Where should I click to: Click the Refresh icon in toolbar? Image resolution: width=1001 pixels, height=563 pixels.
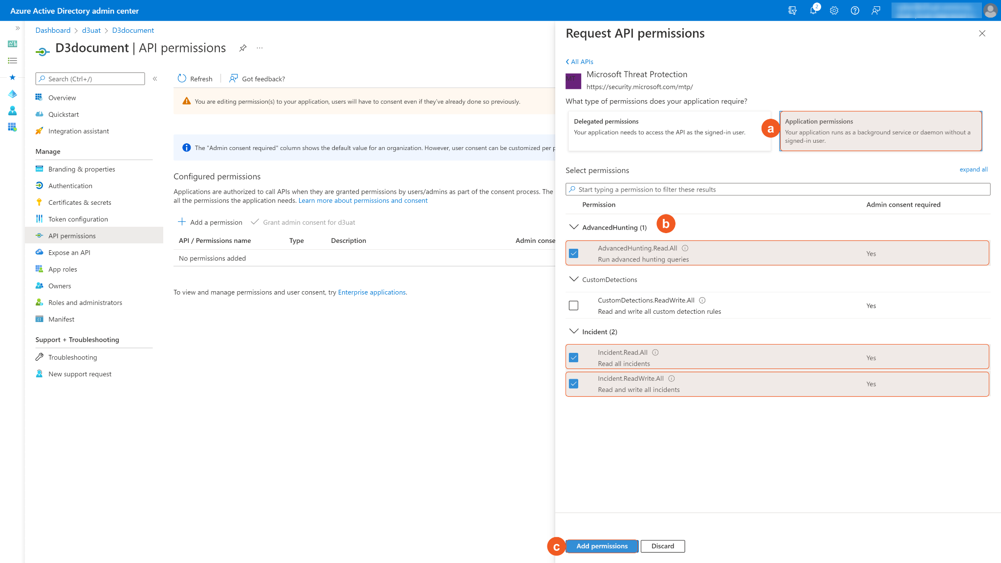[x=182, y=79]
